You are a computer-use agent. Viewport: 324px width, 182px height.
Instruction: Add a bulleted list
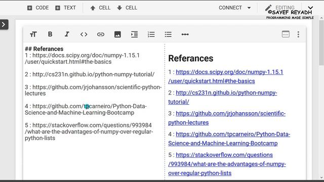tap(168, 34)
